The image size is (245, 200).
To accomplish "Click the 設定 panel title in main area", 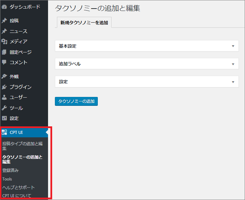I will click(x=63, y=82).
